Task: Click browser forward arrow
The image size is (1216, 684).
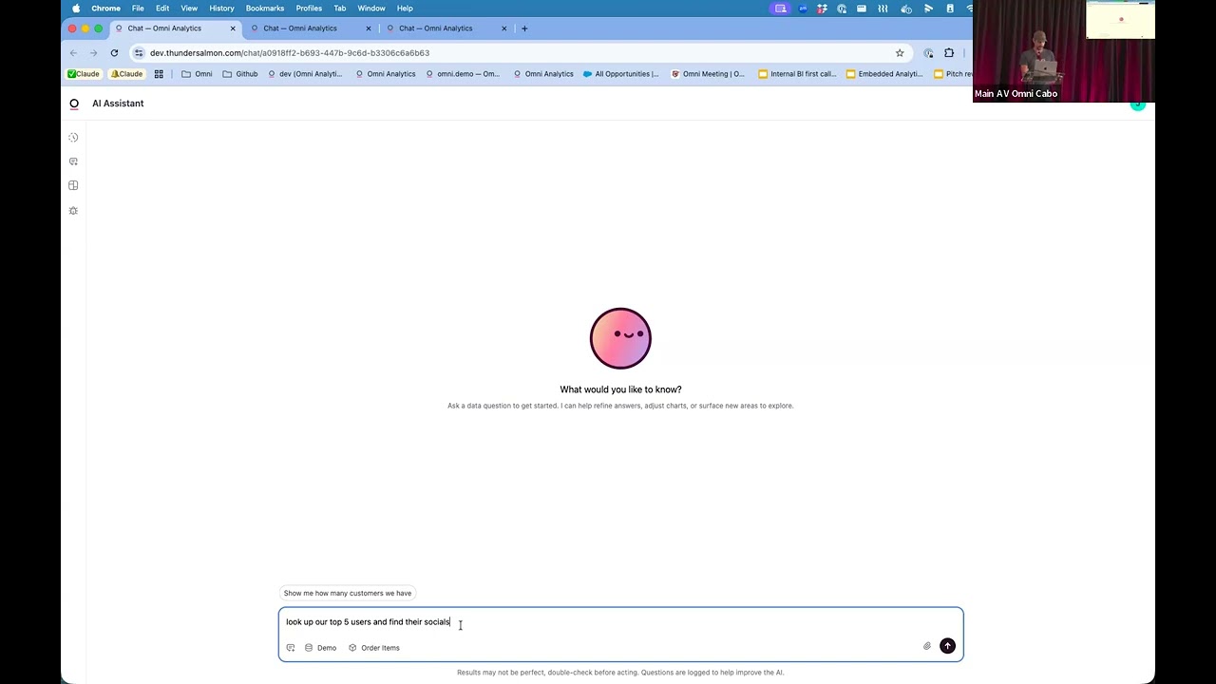Action: point(93,53)
